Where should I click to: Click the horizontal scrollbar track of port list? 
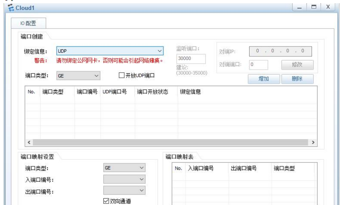click(x=171, y=142)
